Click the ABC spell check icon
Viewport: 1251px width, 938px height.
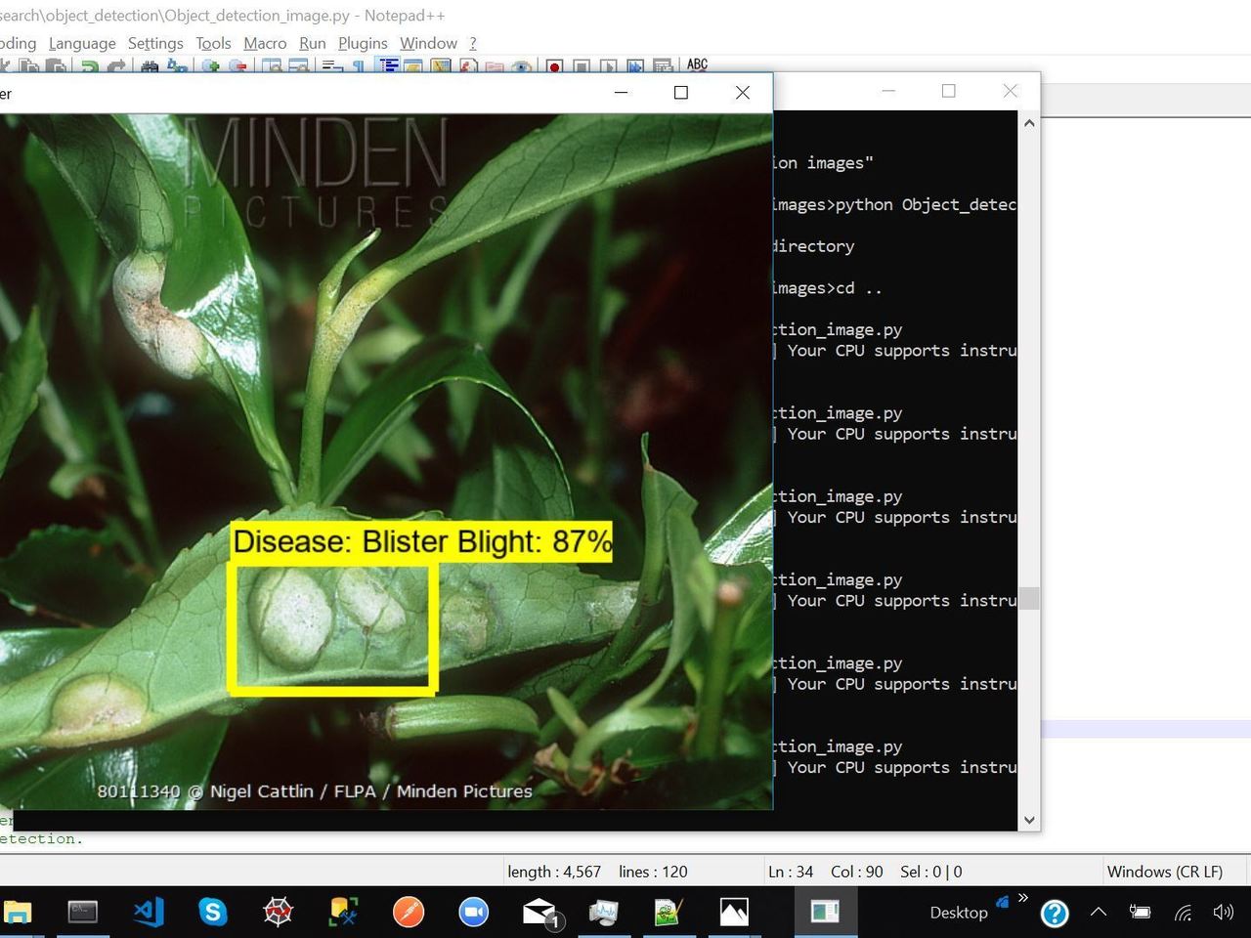coord(697,64)
